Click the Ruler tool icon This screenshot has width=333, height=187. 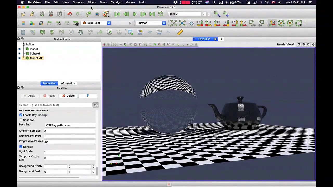pyautogui.click(x=180, y=32)
